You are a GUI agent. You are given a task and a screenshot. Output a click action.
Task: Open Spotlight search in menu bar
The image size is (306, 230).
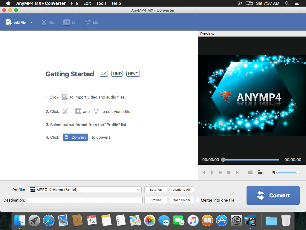[287, 3]
